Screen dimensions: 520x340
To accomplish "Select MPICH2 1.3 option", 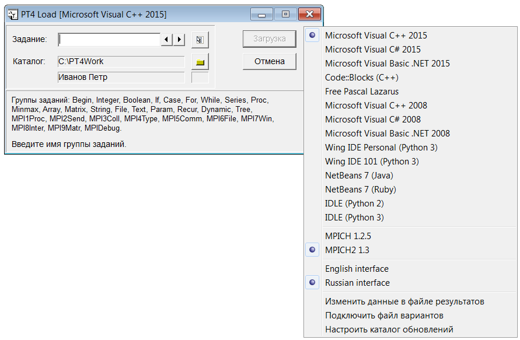I will click(x=410, y=250).
